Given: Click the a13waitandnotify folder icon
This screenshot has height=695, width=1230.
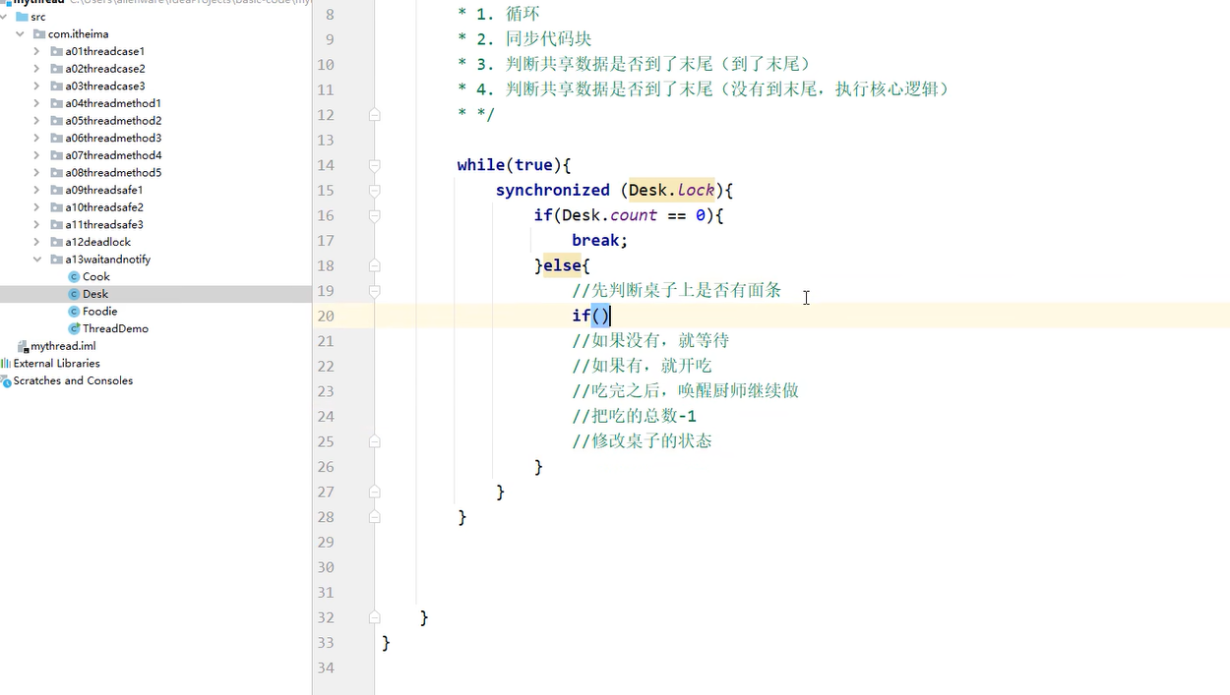Looking at the screenshot, I should click(57, 260).
